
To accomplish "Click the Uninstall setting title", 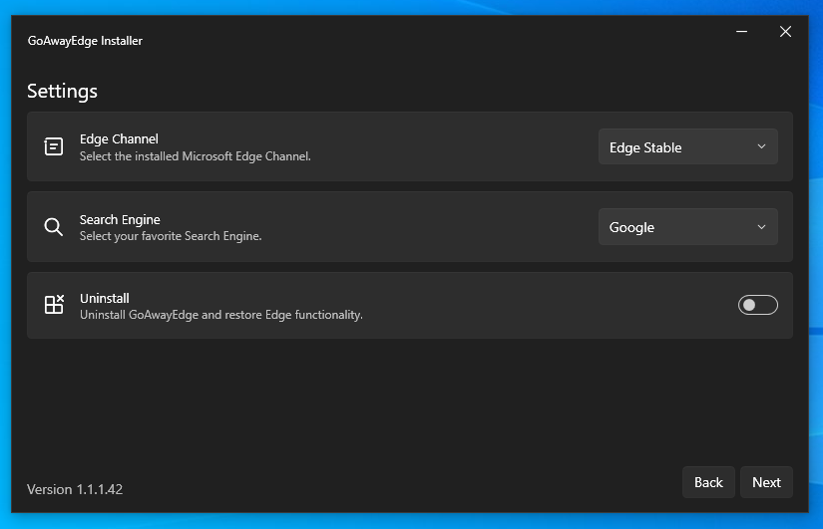I will point(105,298).
